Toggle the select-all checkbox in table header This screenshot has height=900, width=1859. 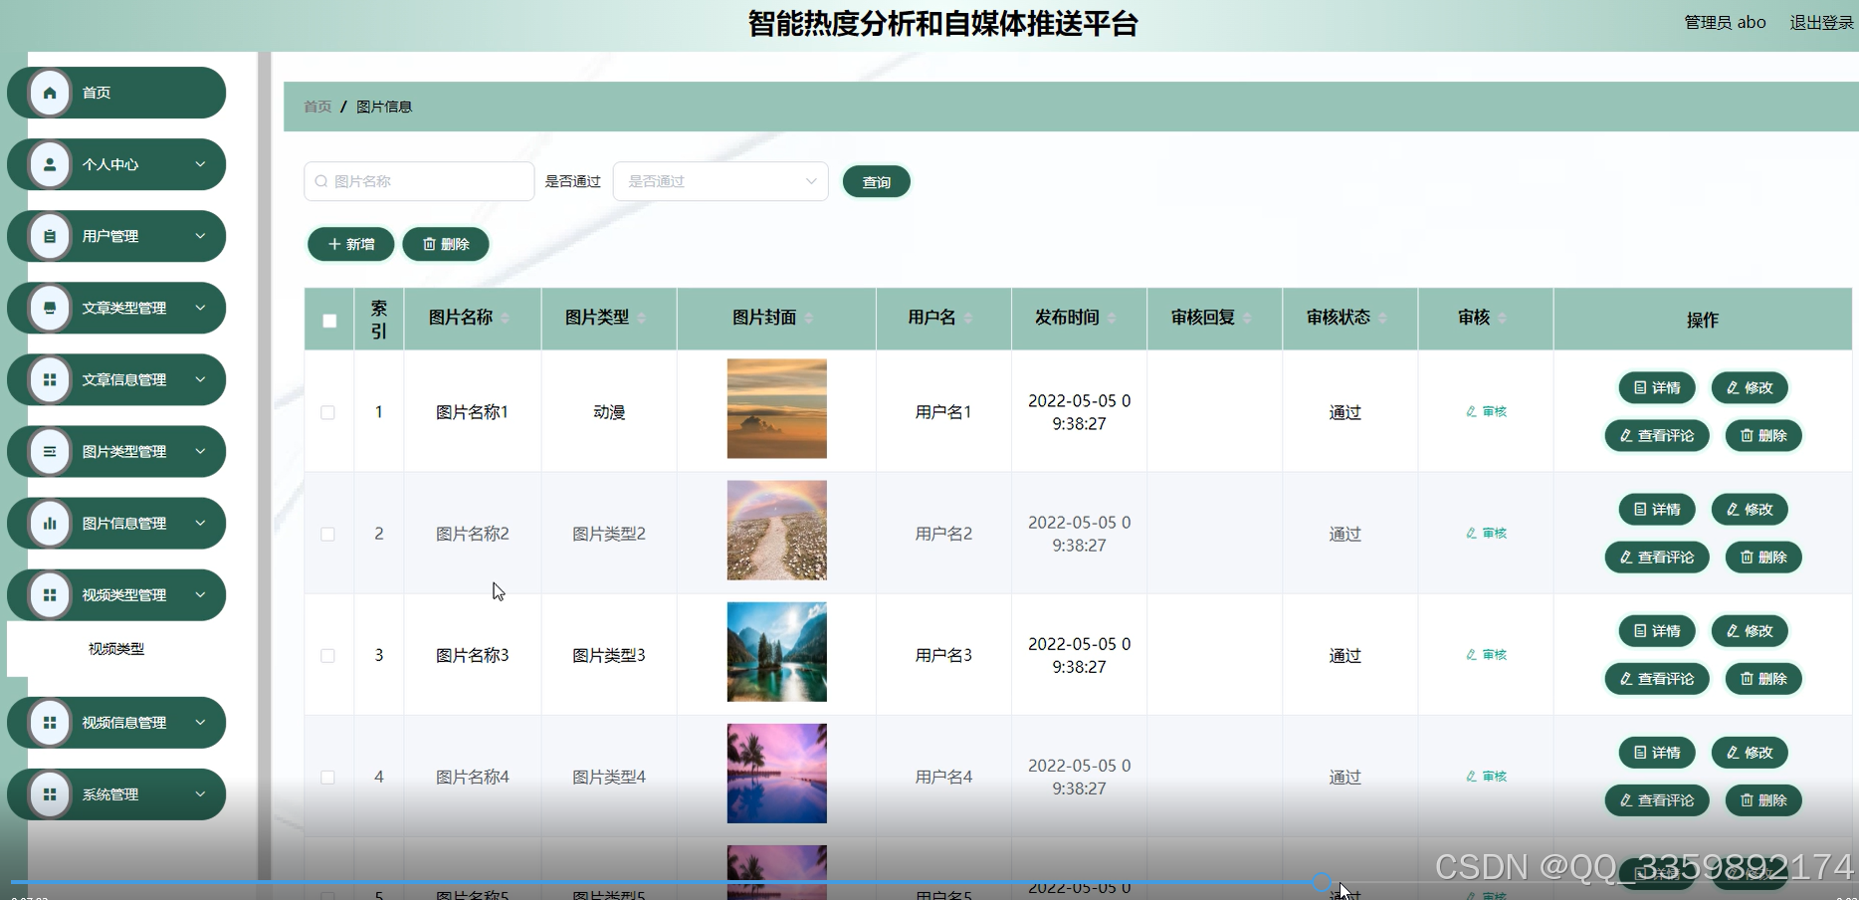328,319
